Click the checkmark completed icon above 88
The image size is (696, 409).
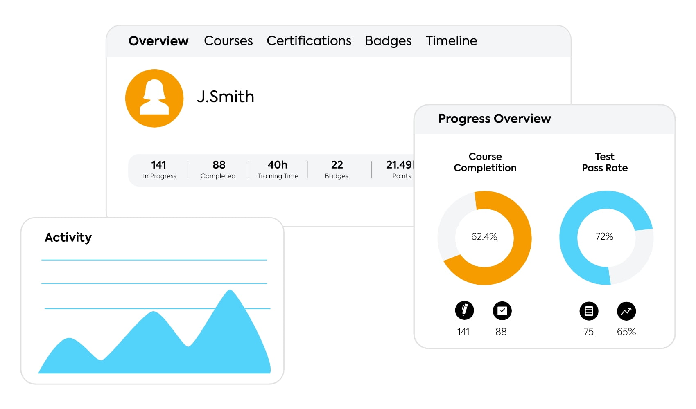(502, 311)
